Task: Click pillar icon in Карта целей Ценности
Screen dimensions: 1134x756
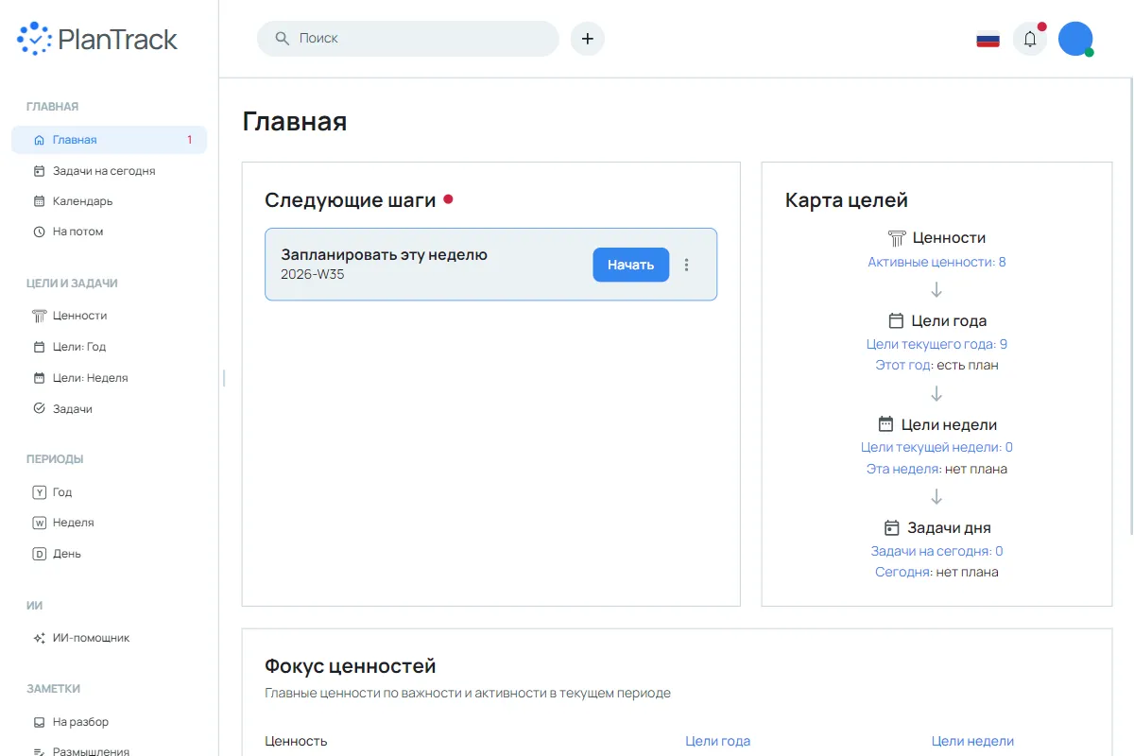Action: point(897,238)
